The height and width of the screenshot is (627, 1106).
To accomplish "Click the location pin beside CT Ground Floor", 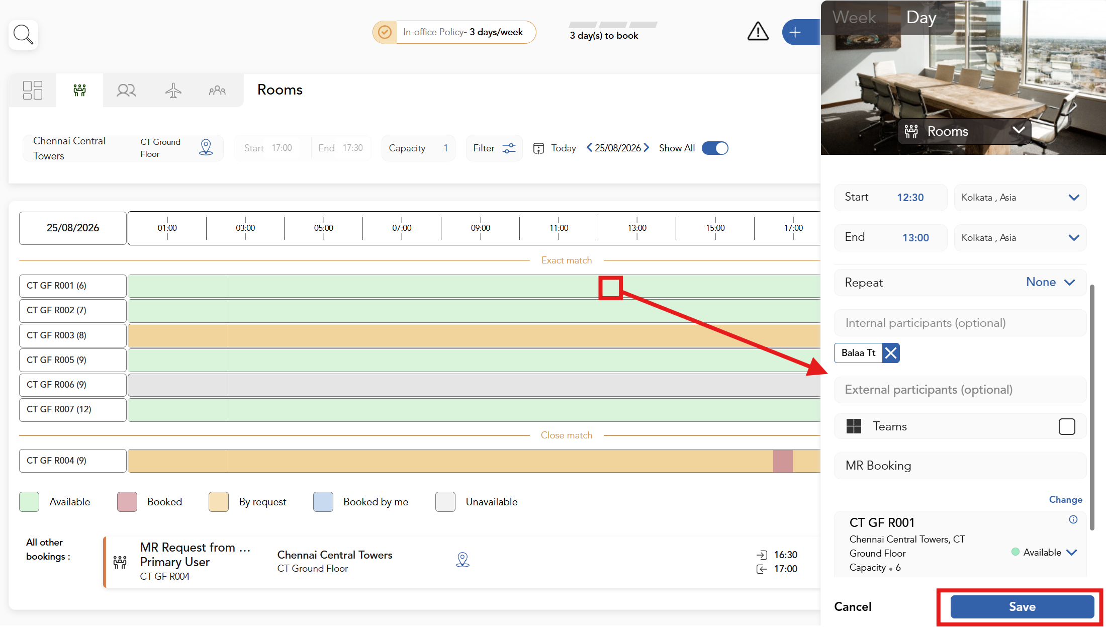I will pyautogui.click(x=206, y=147).
